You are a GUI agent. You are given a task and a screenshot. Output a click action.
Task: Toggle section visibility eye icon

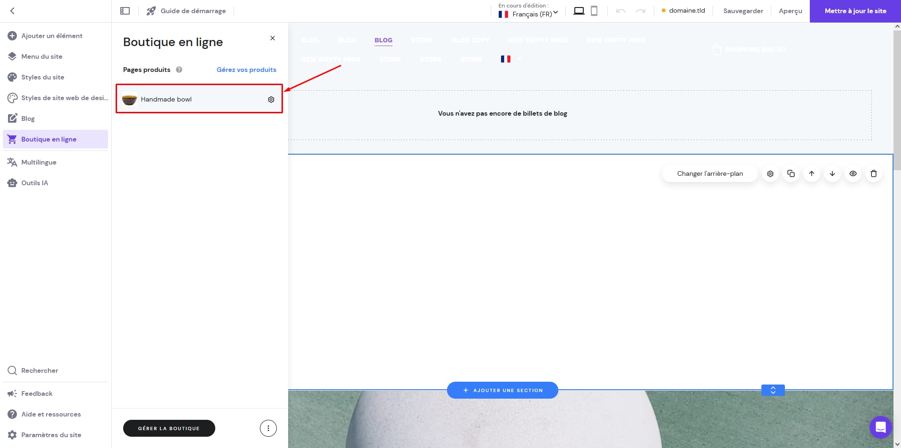click(x=853, y=173)
